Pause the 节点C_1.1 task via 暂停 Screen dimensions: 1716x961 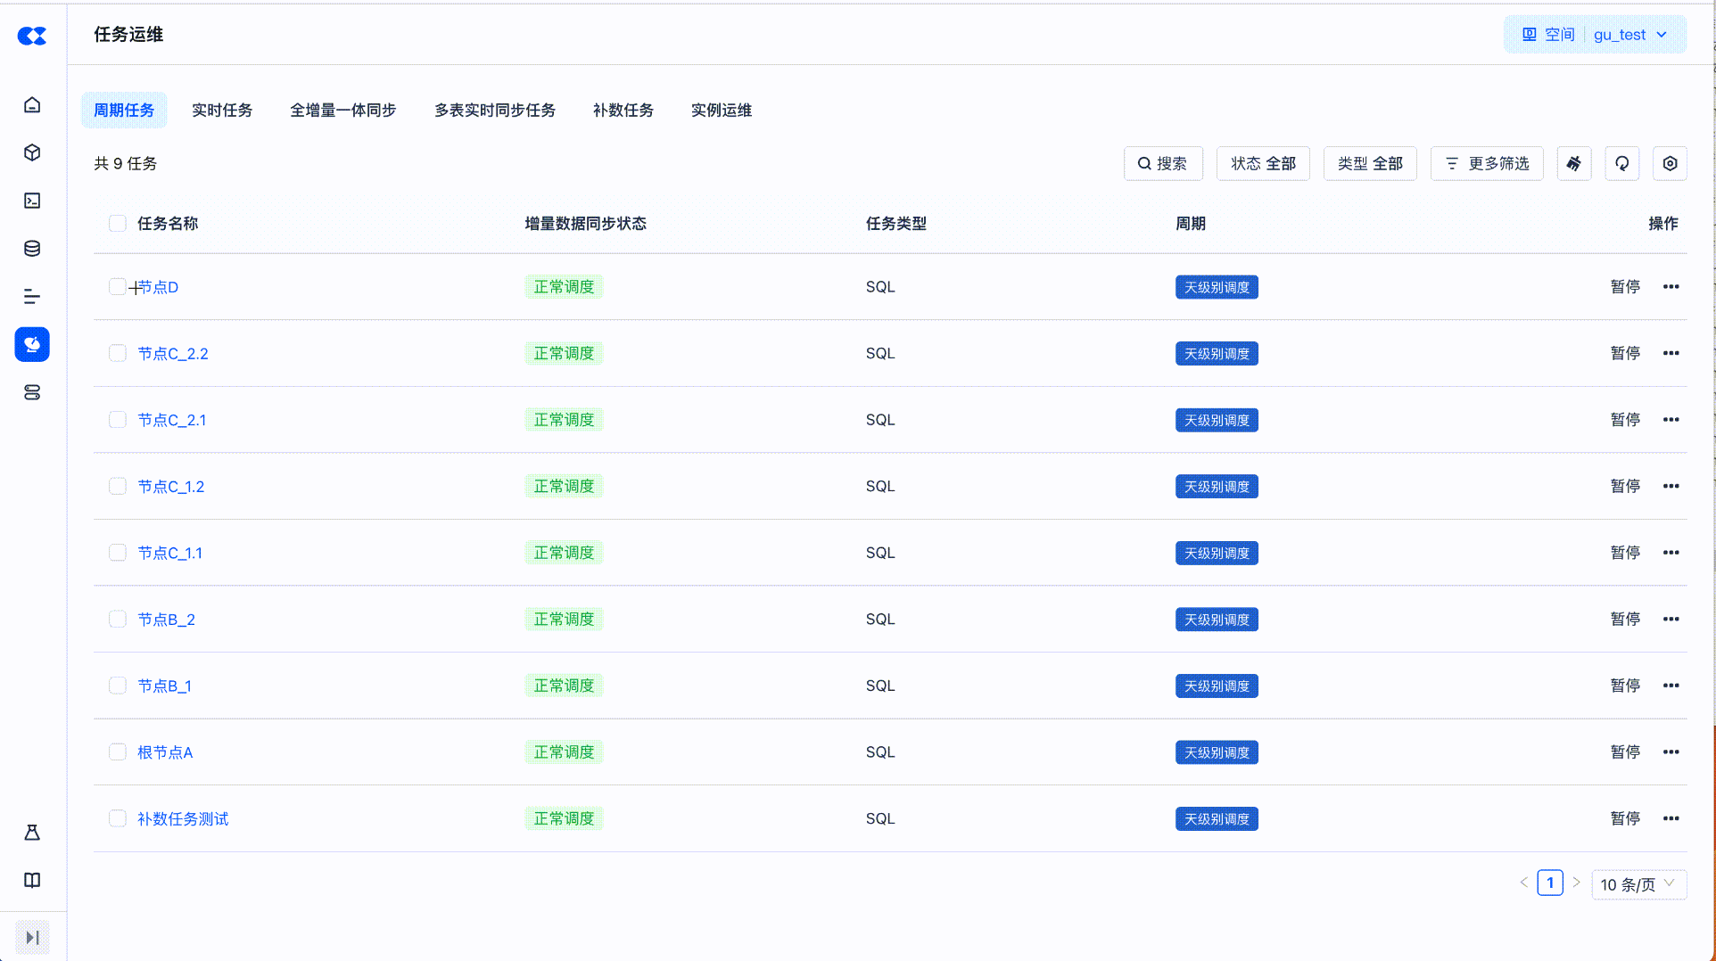pyautogui.click(x=1624, y=553)
